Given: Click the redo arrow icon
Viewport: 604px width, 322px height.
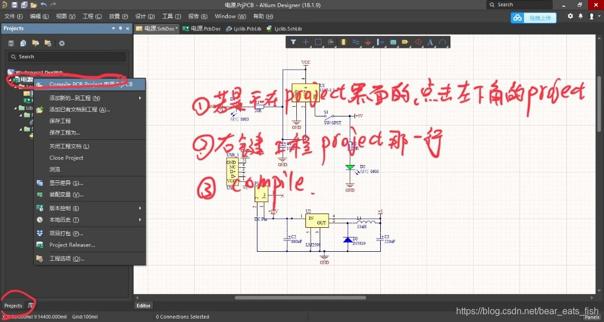Looking at the screenshot, I should click(53, 5).
